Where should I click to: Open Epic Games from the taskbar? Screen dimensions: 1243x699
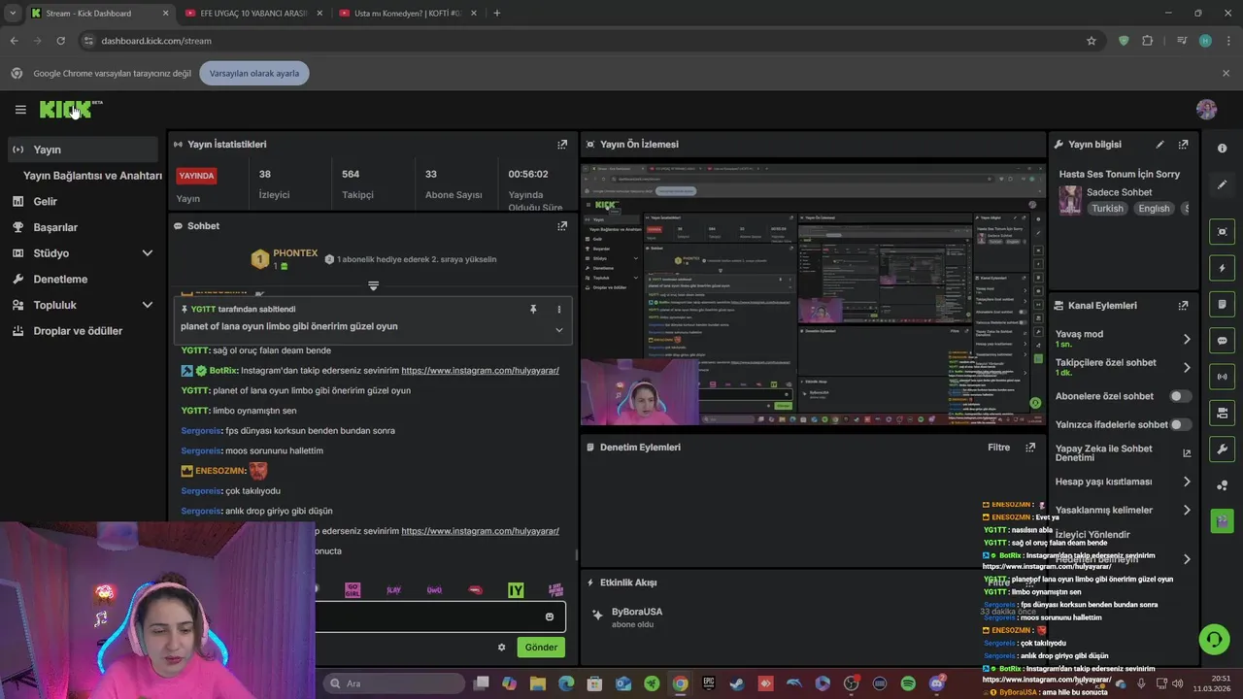click(x=709, y=683)
